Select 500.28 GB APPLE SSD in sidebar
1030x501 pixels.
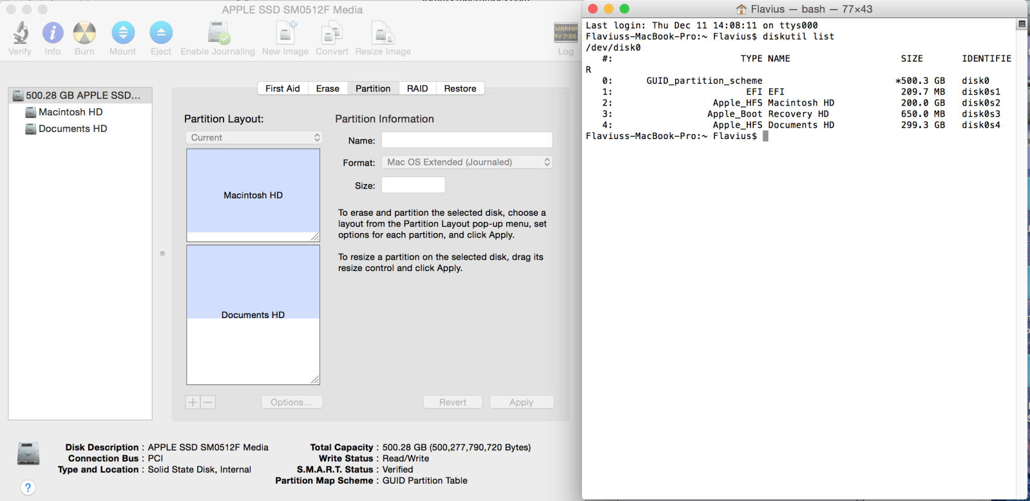point(81,95)
